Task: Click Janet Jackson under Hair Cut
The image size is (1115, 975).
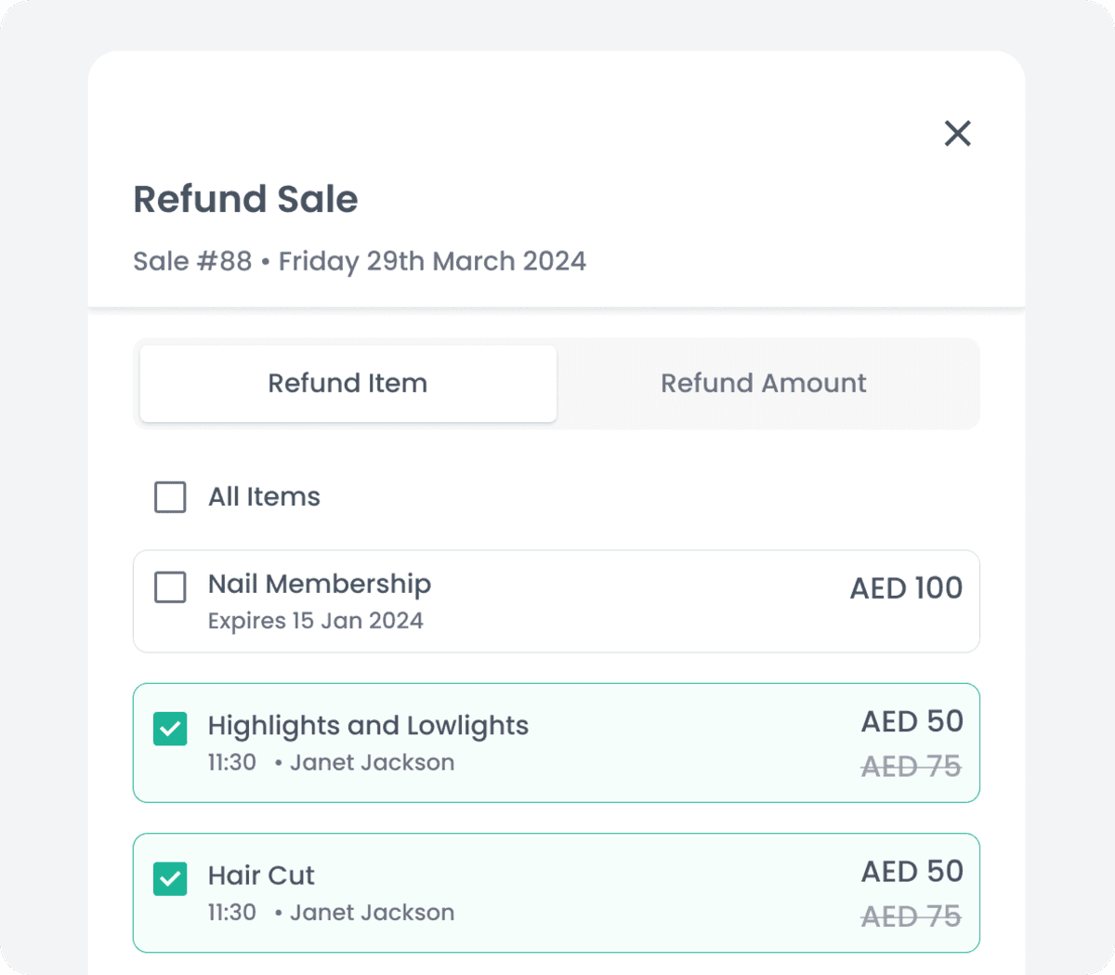Action: click(372, 913)
